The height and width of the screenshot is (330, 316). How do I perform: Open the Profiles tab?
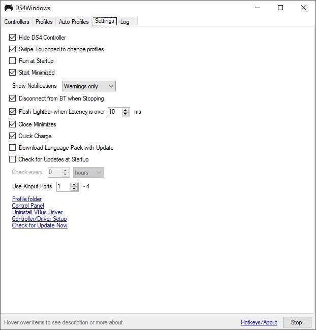tap(44, 22)
